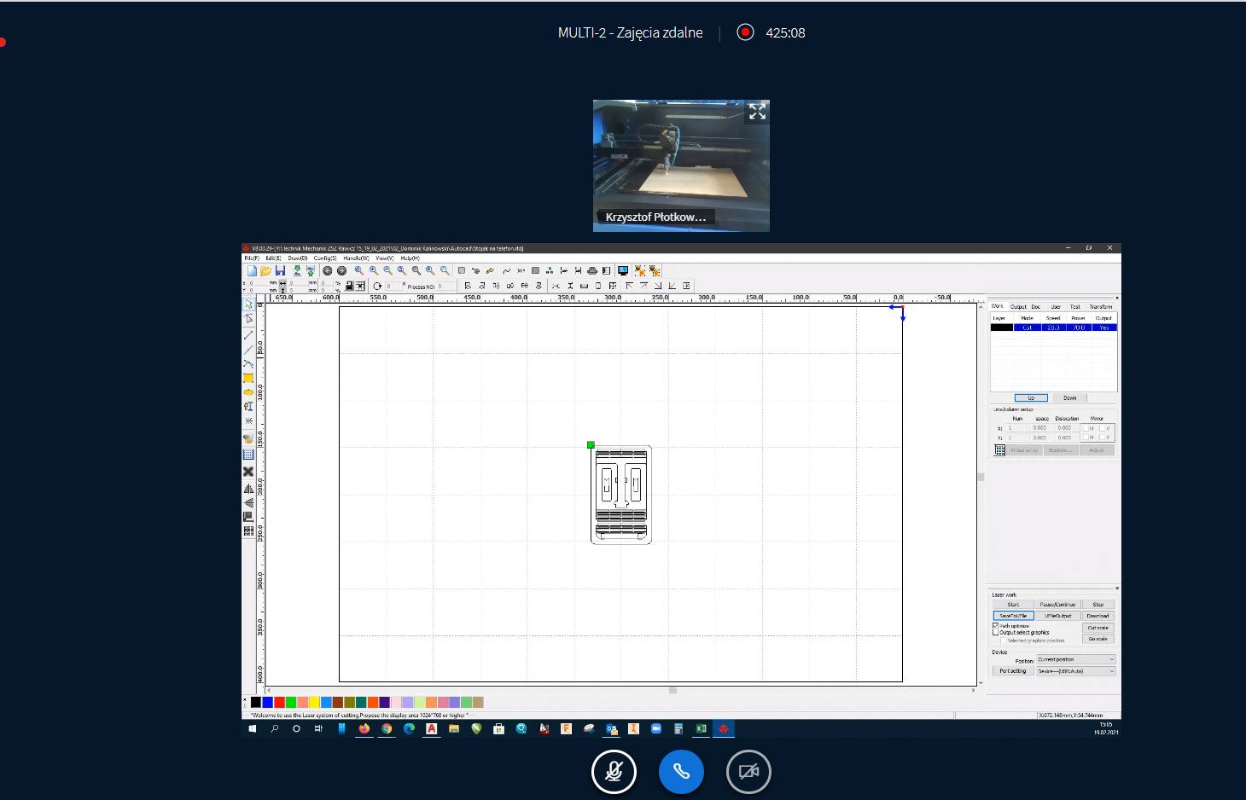This screenshot has height=800, width=1246.
Task: Click the Go scale button
Action: tap(1098, 638)
